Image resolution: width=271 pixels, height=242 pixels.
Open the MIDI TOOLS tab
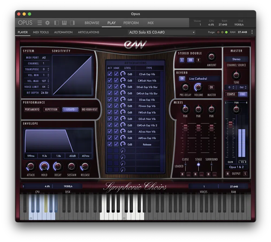click(41, 32)
